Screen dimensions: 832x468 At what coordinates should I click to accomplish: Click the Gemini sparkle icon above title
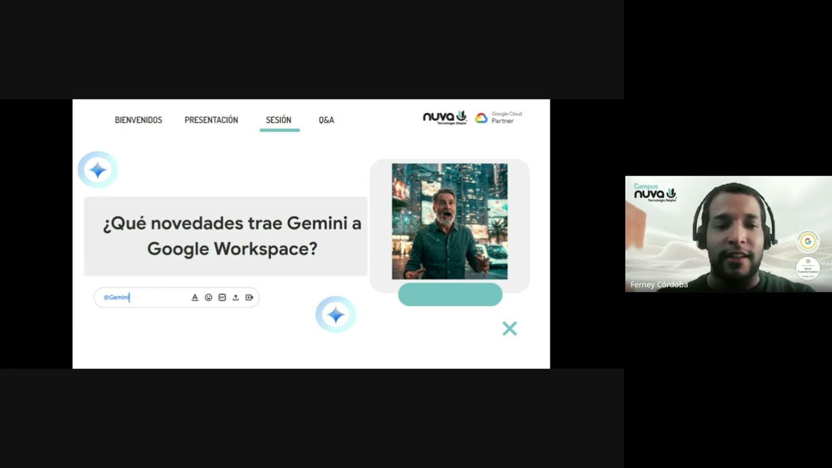coord(97,170)
